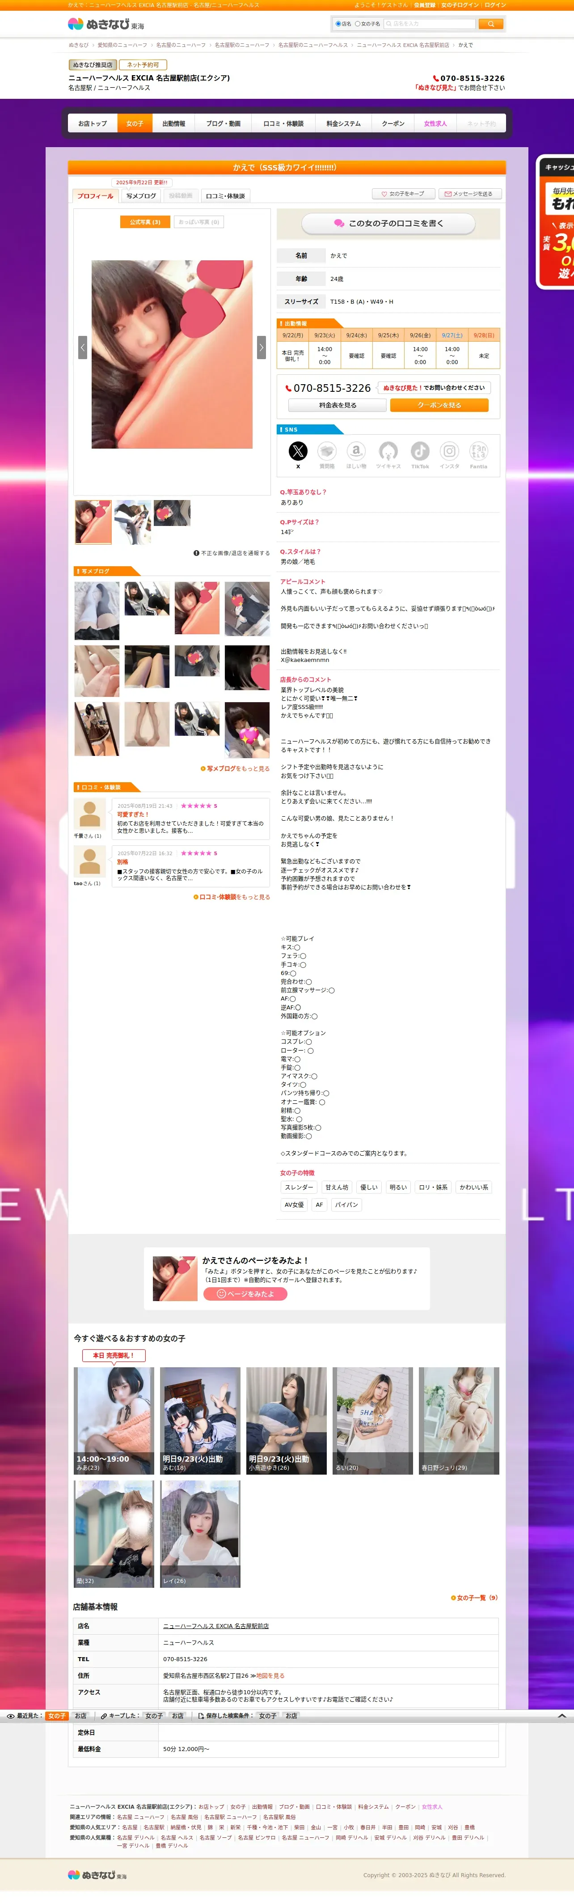Toggle 女の子 under 保存した検索条件
The image size is (574, 1904).
point(267,1716)
